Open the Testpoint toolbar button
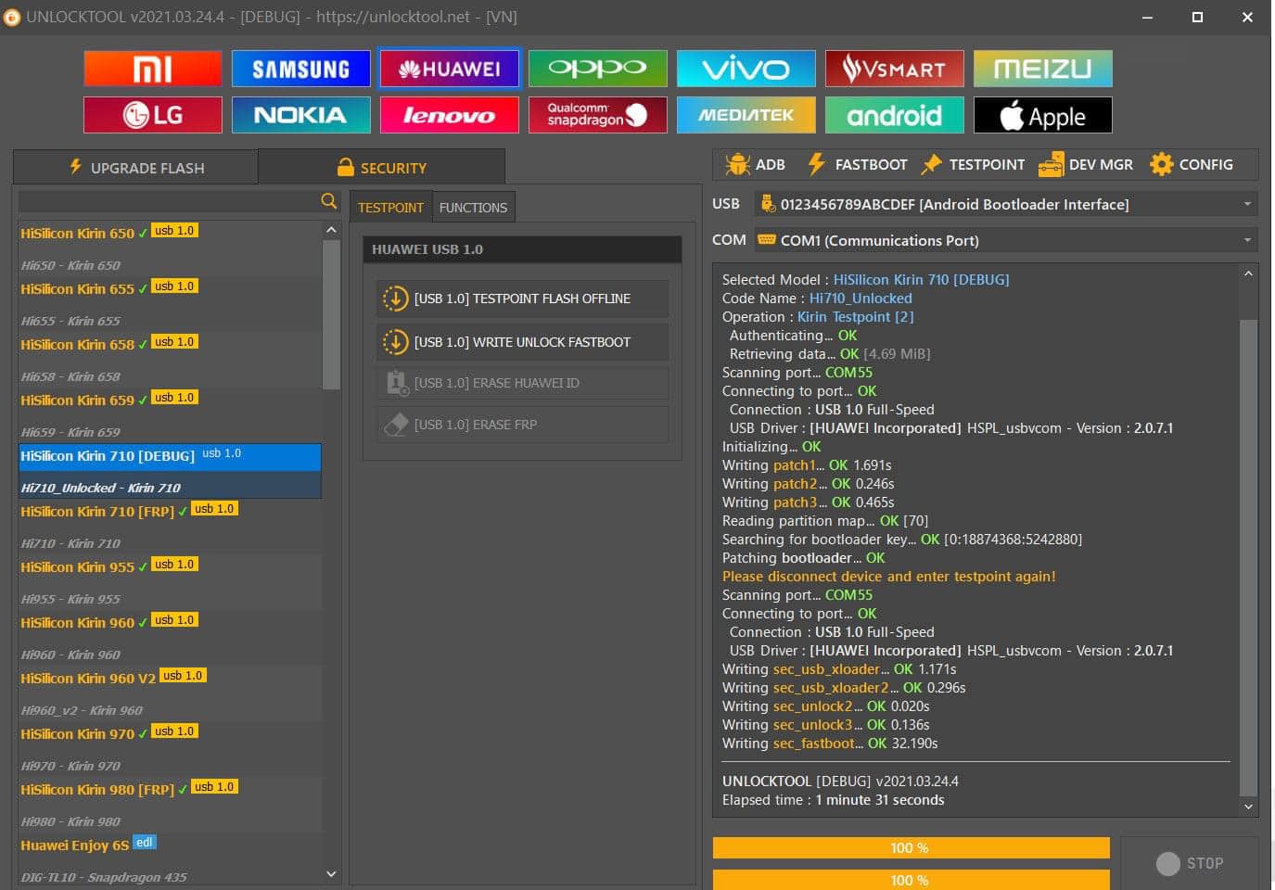1275x890 pixels. tap(973, 165)
